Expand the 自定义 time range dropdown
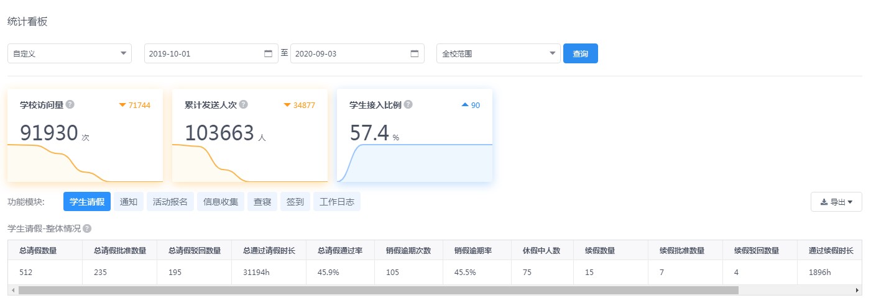The width and height of the screenshot is (871, 298). tap(70, 53)
